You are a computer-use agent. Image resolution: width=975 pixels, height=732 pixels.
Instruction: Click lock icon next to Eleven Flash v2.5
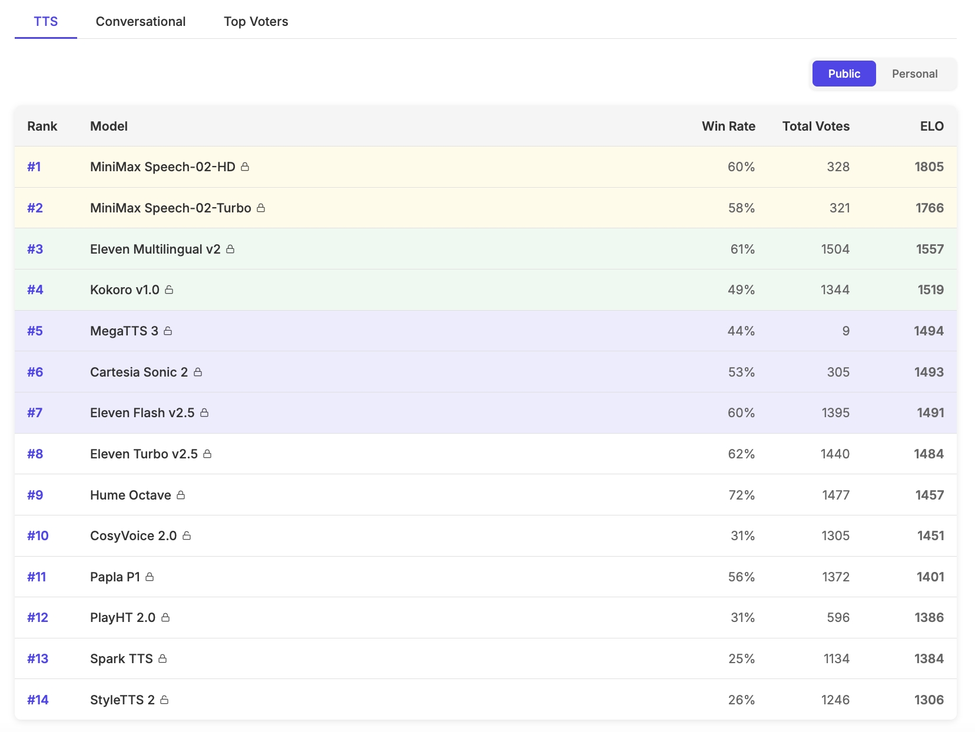point(204,412)
